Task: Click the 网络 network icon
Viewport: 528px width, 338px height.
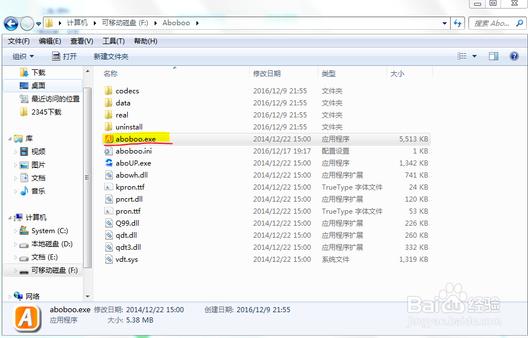Action: pyautogui.click(x=18, y=296)
